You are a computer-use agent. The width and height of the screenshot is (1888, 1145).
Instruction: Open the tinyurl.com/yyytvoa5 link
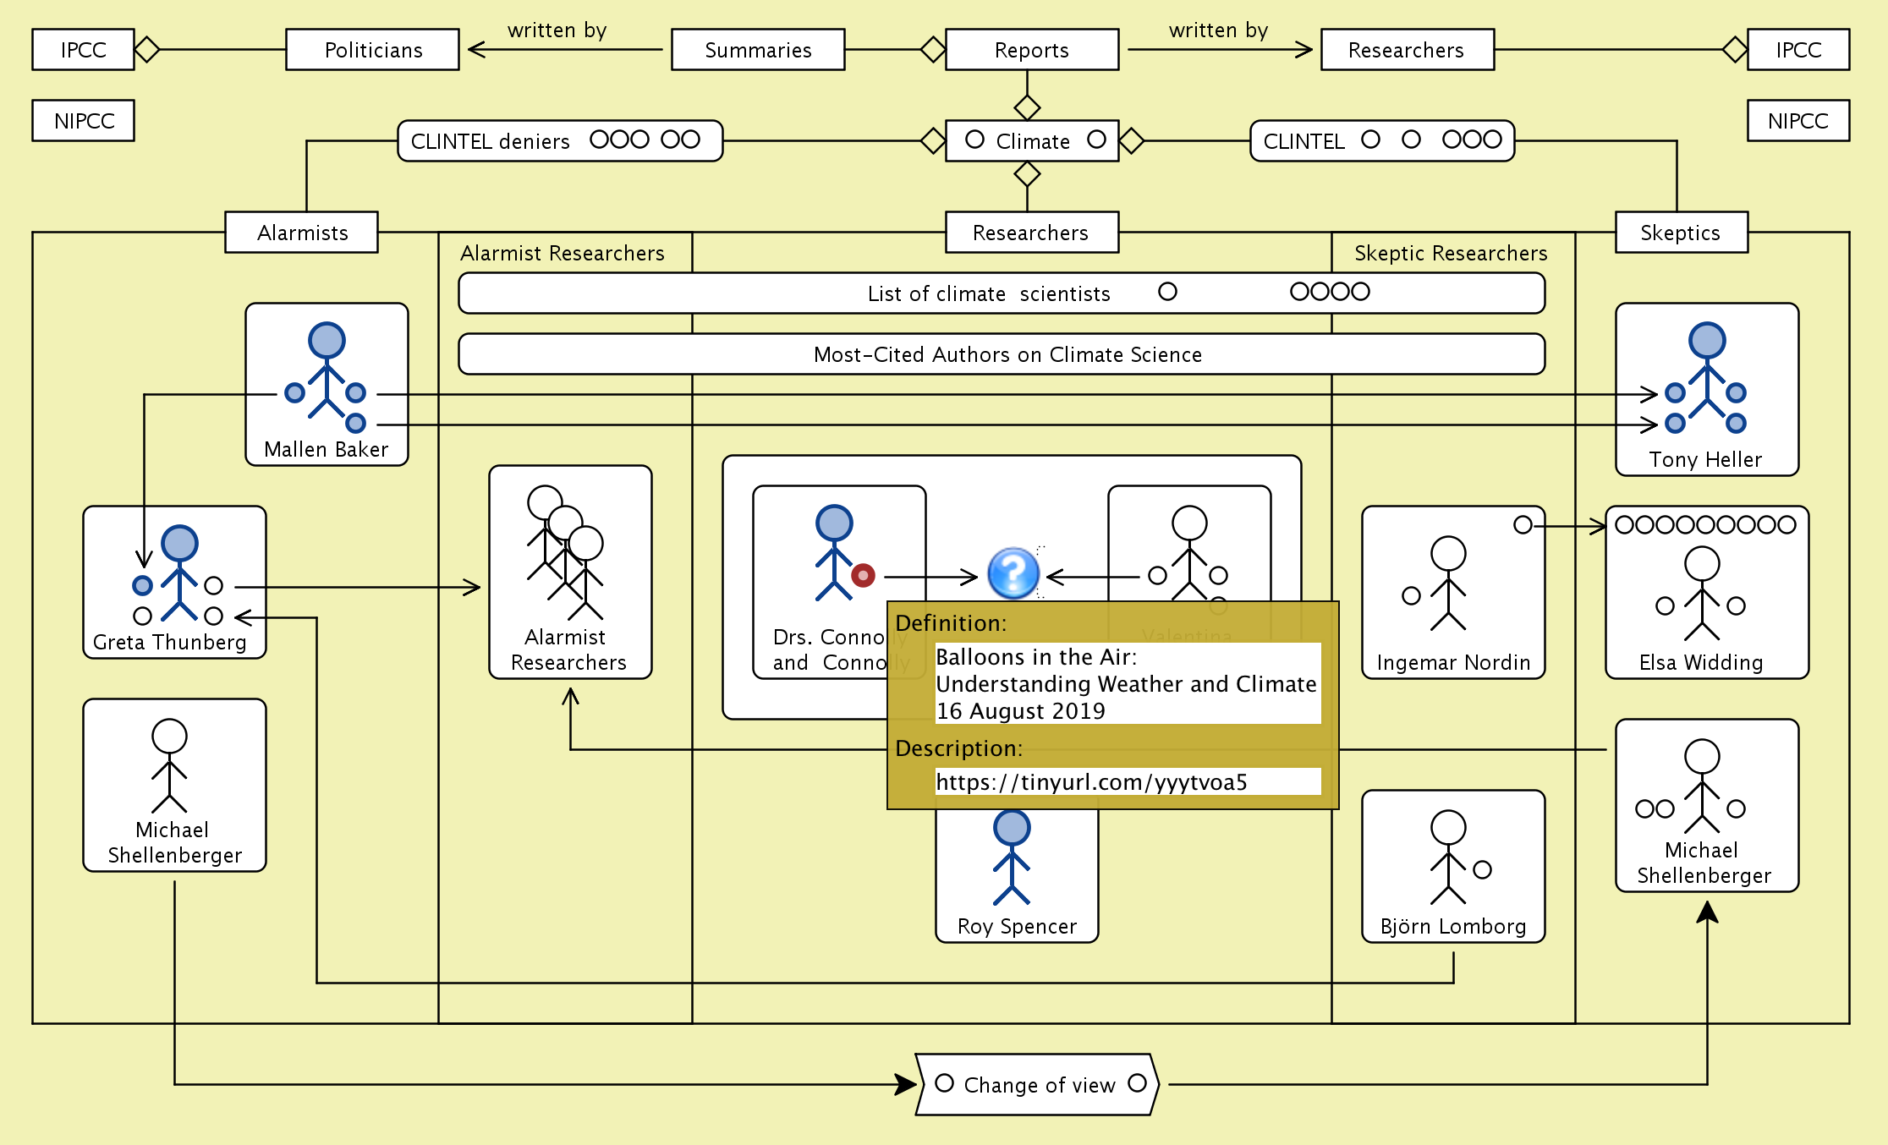coord(1091,781)
